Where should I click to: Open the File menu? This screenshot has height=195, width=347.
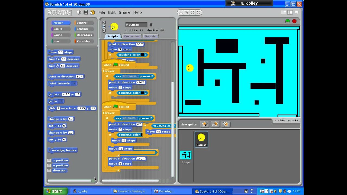(102, 12)
